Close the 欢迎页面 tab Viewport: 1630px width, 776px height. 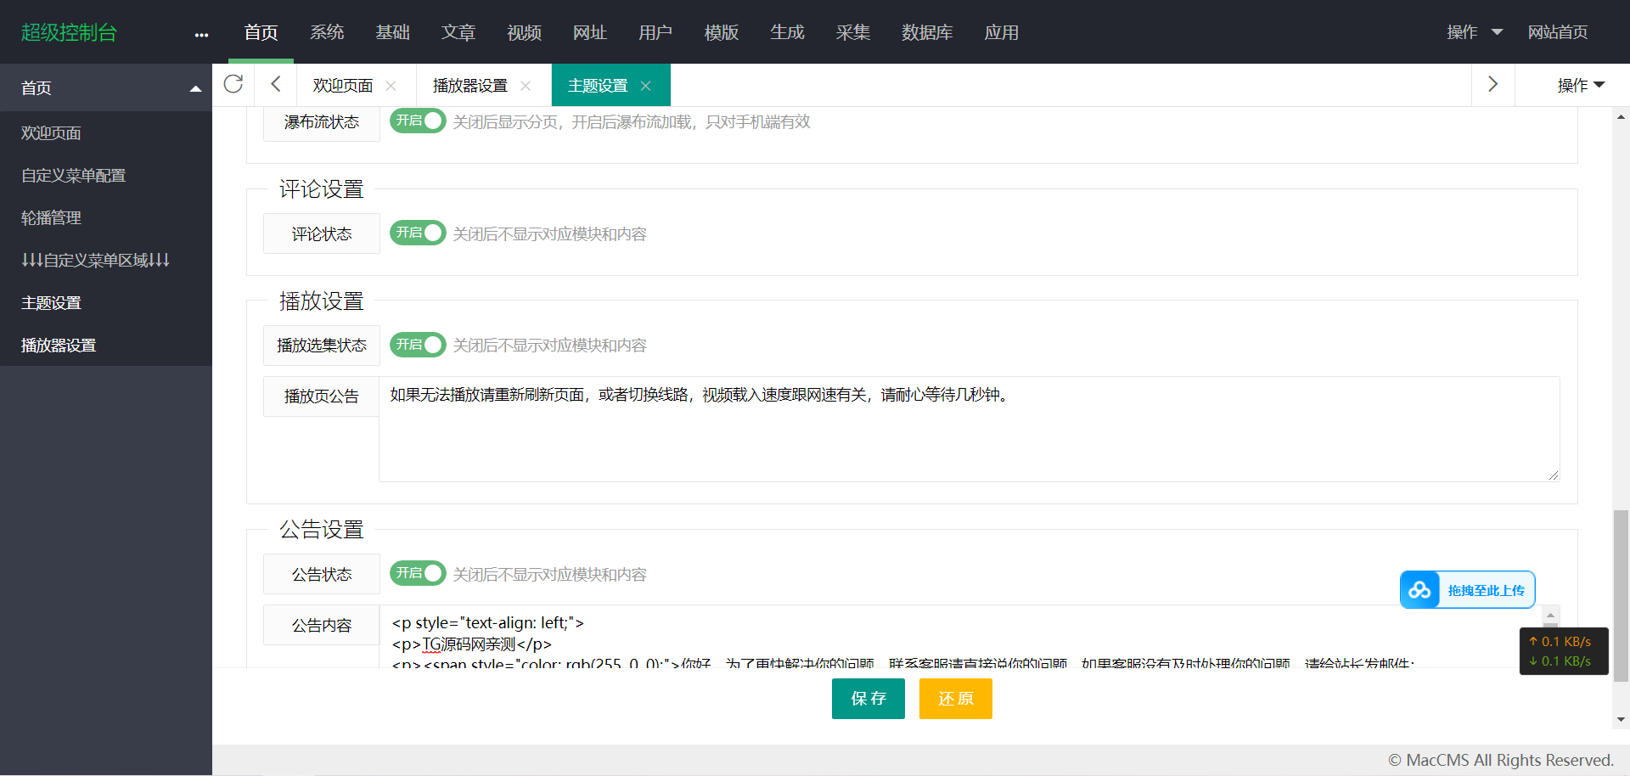(391, 86)
